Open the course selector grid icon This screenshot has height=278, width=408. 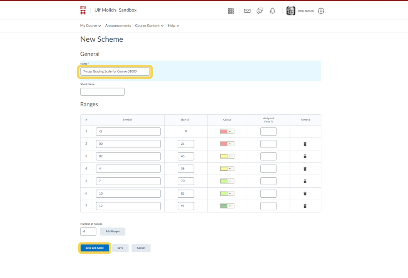click(x=231, y=11)
